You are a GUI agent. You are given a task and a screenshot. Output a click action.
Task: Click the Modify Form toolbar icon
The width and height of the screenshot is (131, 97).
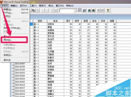coord(56,11)
